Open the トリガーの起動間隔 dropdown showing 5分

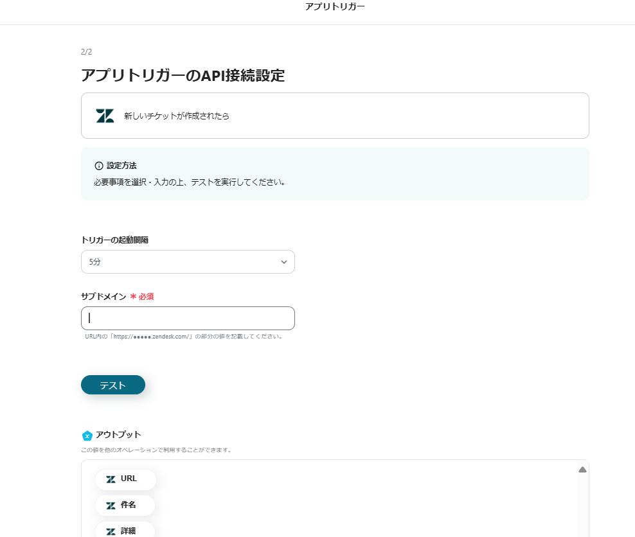(x=188, y=262)
